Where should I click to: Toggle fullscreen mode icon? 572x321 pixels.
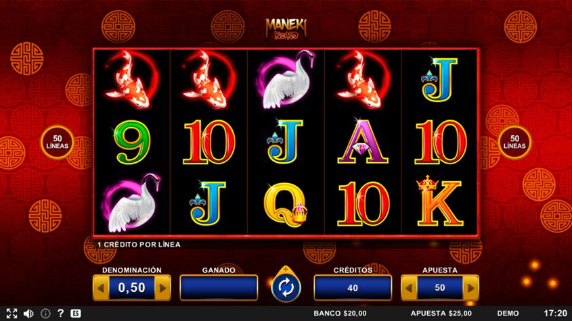[12, 314]
